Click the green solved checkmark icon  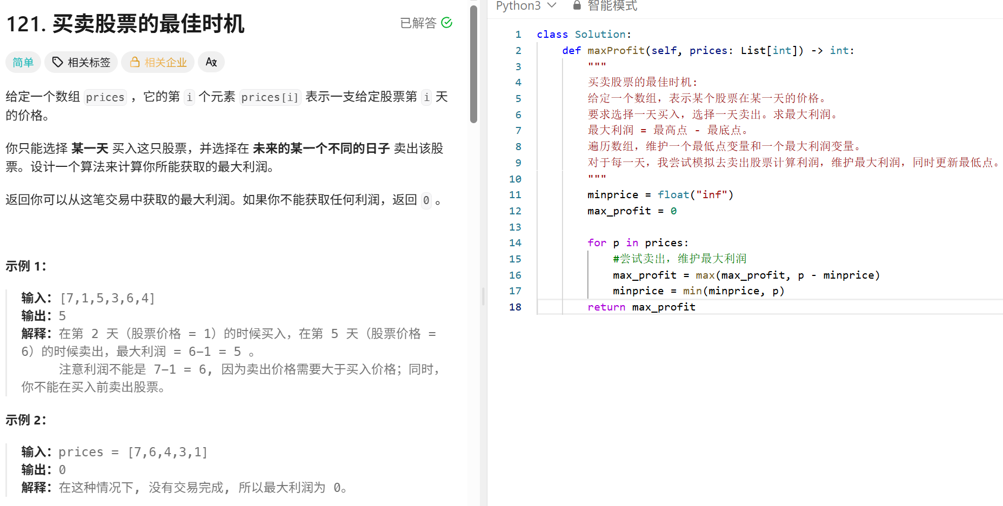pos(447,23)
